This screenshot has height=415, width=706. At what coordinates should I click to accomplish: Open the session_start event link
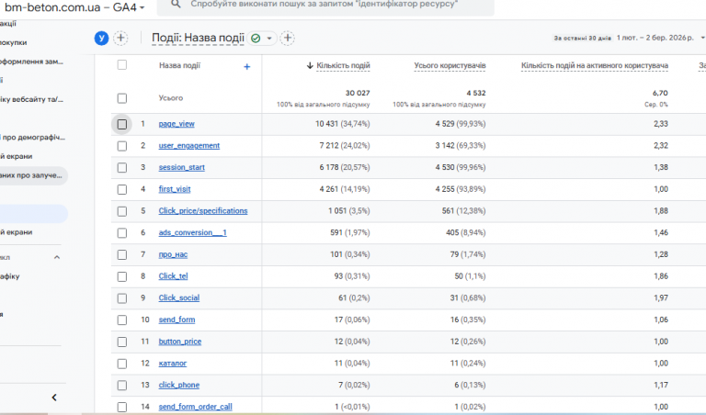pyautogui.click(x=181, y=167)
